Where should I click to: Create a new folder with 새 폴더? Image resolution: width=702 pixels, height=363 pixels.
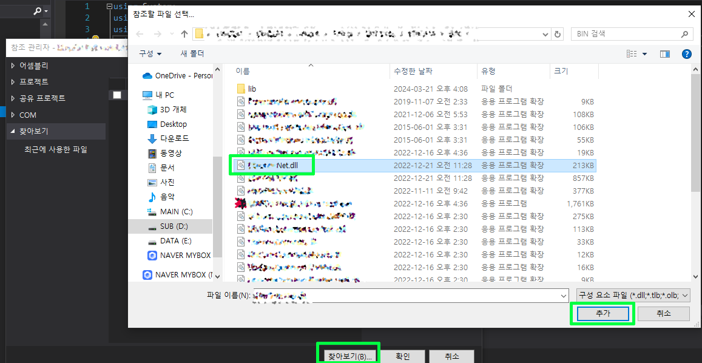tap(192, 54)
